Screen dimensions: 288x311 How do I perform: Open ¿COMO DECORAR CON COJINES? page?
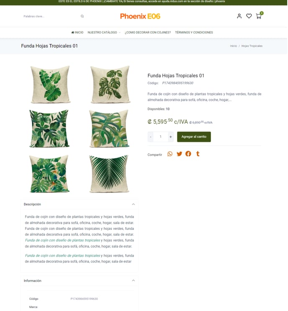(x=148, y=32)
